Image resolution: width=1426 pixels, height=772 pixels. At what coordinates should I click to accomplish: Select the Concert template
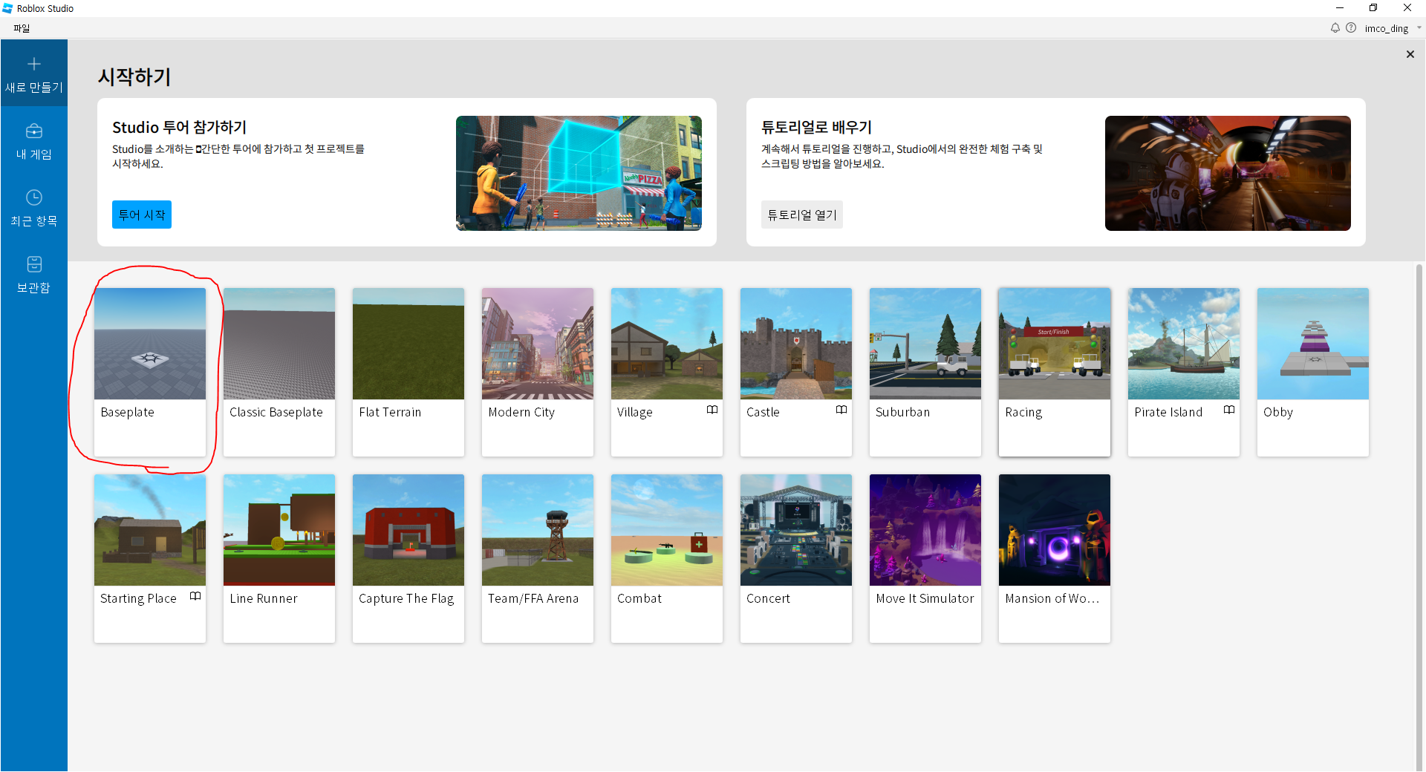796,558
